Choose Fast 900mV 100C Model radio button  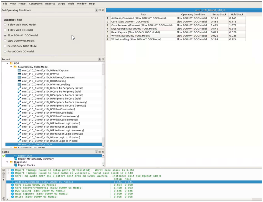click(x=5, y=46)
